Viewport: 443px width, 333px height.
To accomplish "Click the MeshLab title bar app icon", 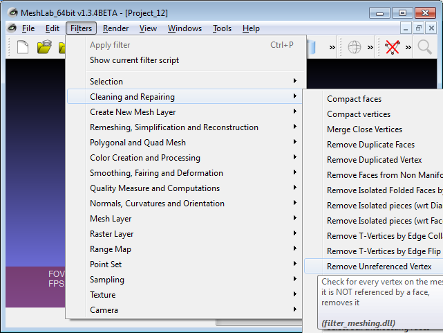I will [x=12, y=12].
